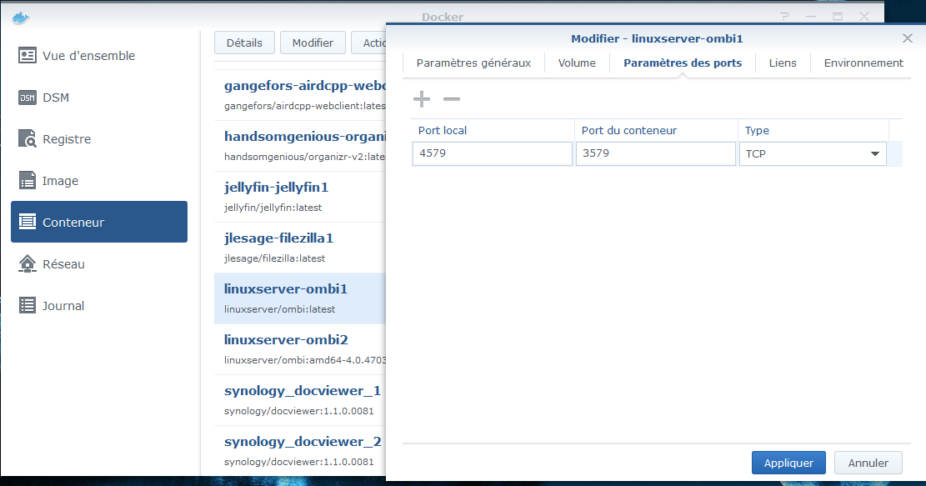Open the Image section
Viewport: 926px width, 486px height.
click(99, 181)
